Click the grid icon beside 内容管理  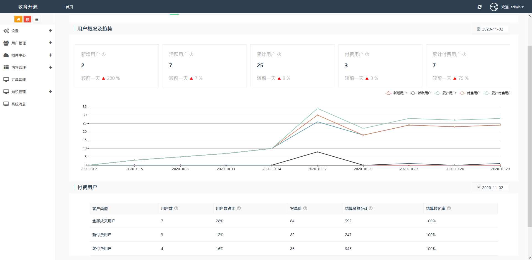point(6,67)
